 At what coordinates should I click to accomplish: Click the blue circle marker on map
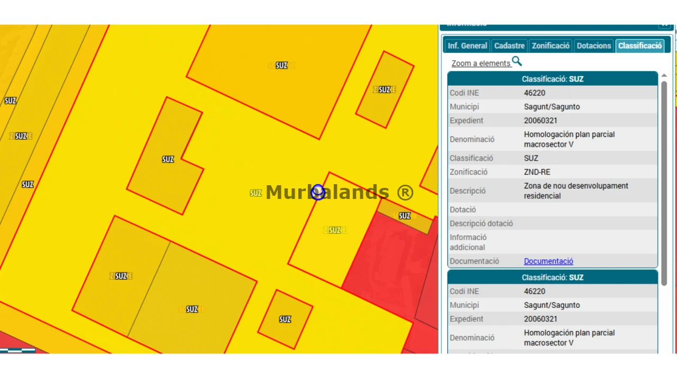tap(318, 192)
